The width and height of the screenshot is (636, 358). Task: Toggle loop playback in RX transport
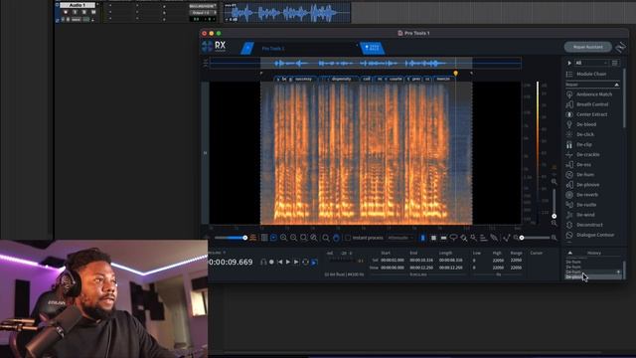pyautogui.click(x=305, y=263)
